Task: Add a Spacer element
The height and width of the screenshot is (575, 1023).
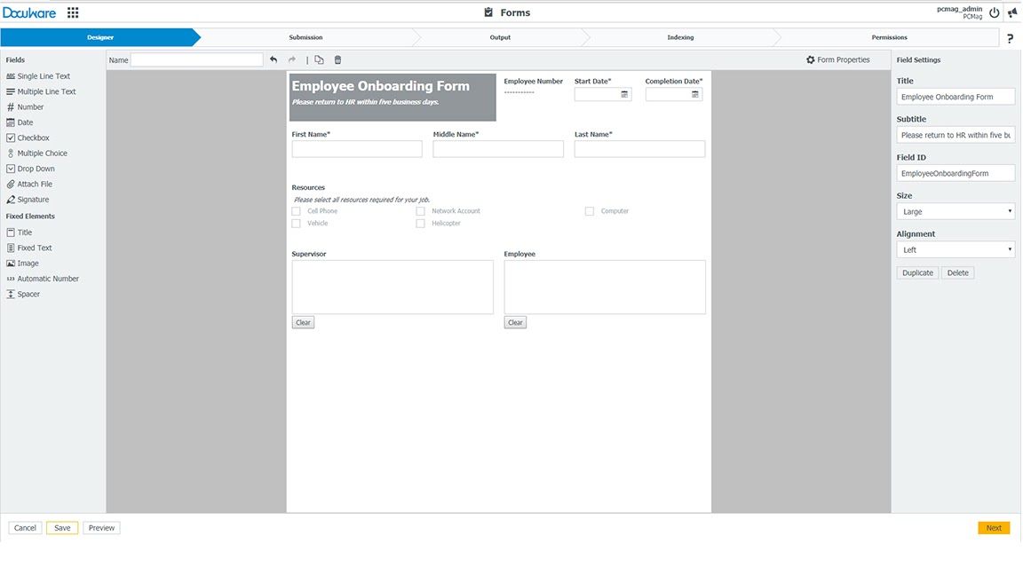Action: [x=23, y=294]
